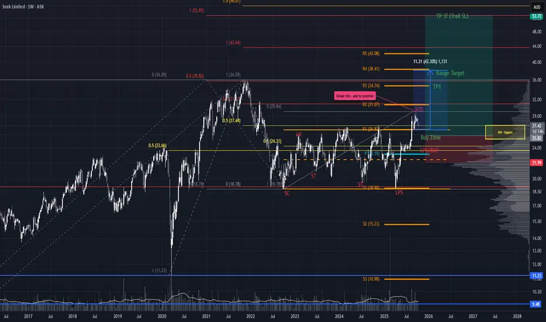Screen dimensions: 546x322
Task: Select the 27.42 current price label
Action: point(537,126)
